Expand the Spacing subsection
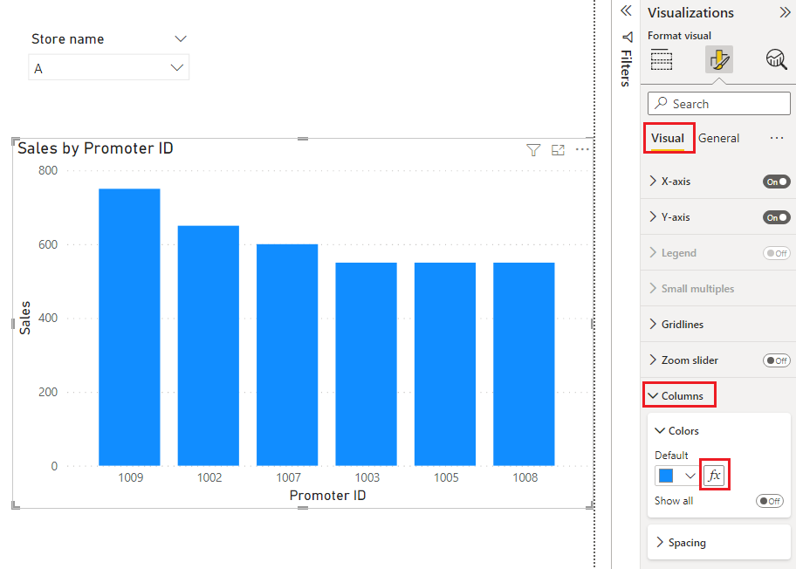Screen dimensions: 796x569 click(660, 542)
